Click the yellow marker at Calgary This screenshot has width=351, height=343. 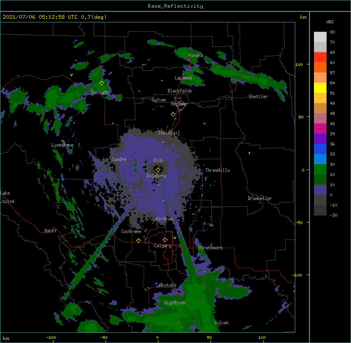(x=165, y=240)
